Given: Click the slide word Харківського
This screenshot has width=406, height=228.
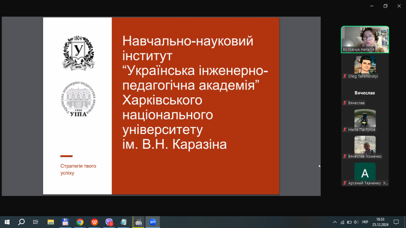Looking at the screenshot, I should (x=162, y=100).
